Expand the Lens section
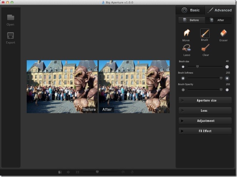237x177 pixels. tap(205, 110)
